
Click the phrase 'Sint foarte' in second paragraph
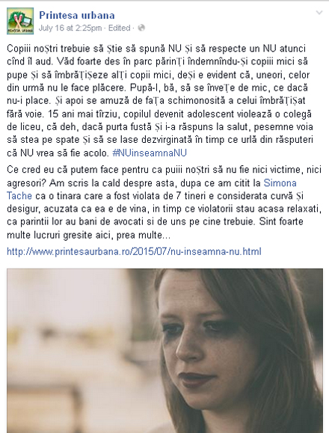click(x=281, y=221)
